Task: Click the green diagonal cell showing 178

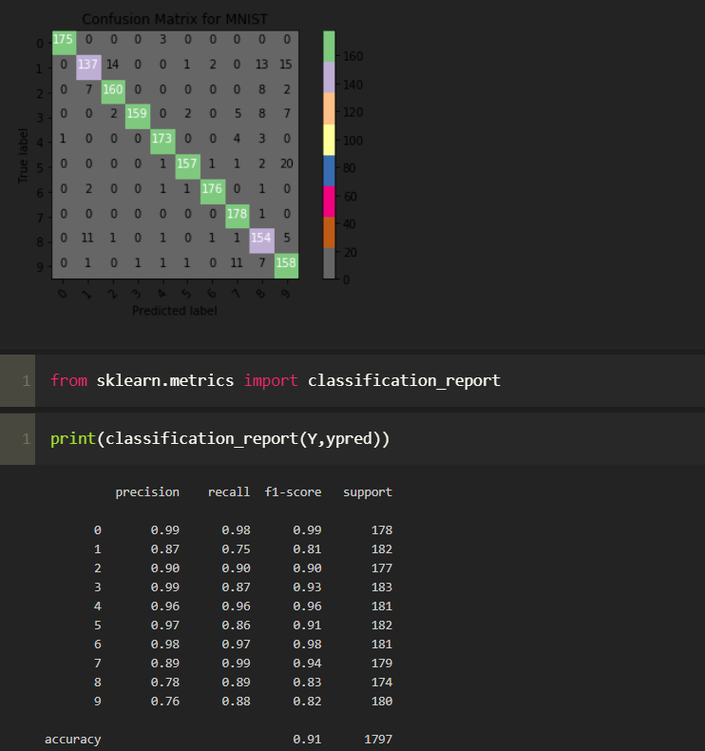Action: [x=238, y=216]
